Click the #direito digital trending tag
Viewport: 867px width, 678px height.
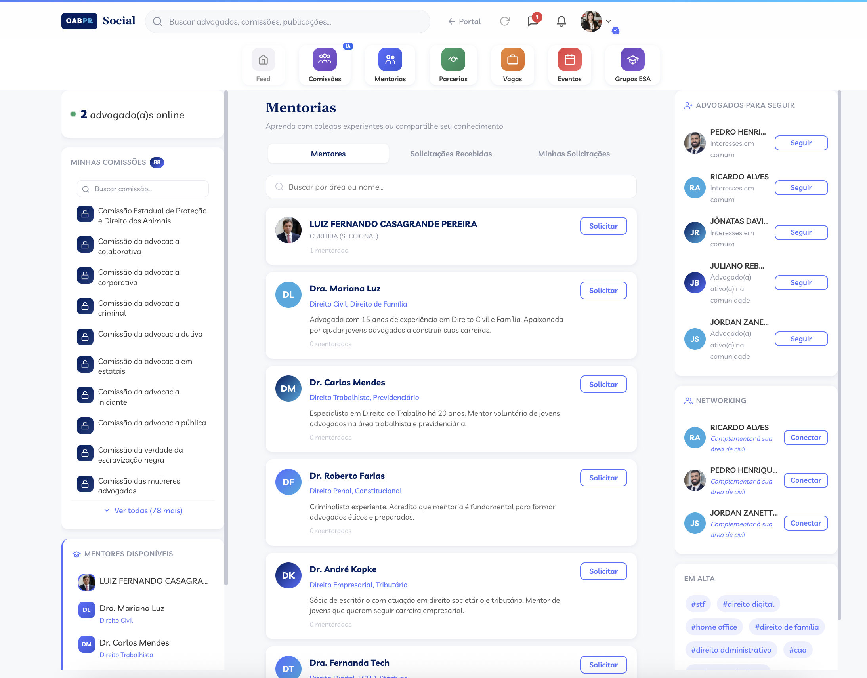[x=748, y=604]
